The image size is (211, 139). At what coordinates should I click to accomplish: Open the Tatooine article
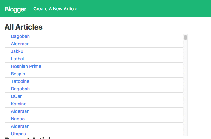(x=20, y=81)
